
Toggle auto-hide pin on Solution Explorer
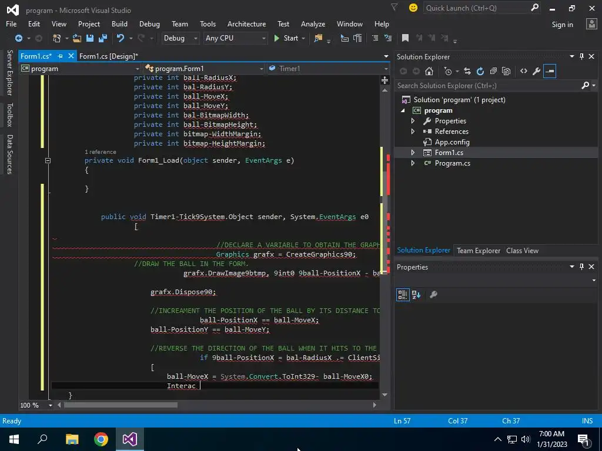point(581,56)
